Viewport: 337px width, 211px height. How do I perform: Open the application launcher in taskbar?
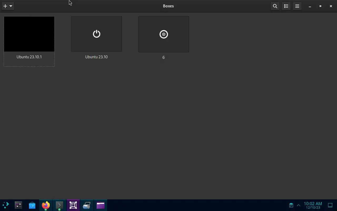point(6,205)
